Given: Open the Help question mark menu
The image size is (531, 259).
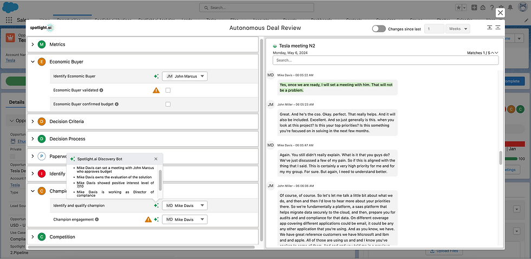Looking at the screenshot, I should pos(492,8).
